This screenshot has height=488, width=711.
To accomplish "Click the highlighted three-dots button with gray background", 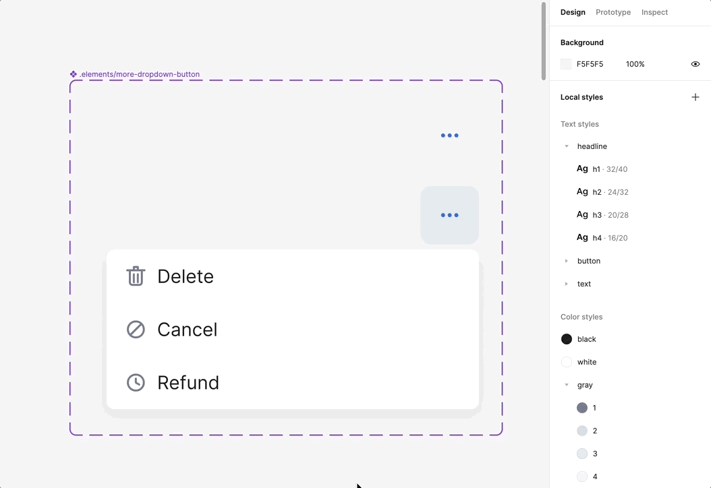I will pyautogui.click(x=449, y=216).
